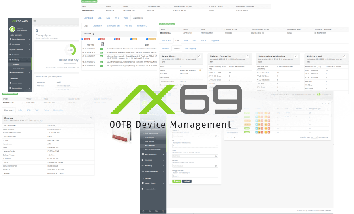Screen dimensions: 354x214
Task: Click Documentation in the dashboard sidebar
Action: pyautogui.click(x=19, y=88)
